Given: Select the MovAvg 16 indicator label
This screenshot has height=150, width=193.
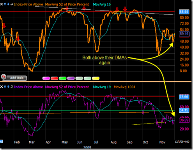Looking at the screenshot, I should [102, 4].
